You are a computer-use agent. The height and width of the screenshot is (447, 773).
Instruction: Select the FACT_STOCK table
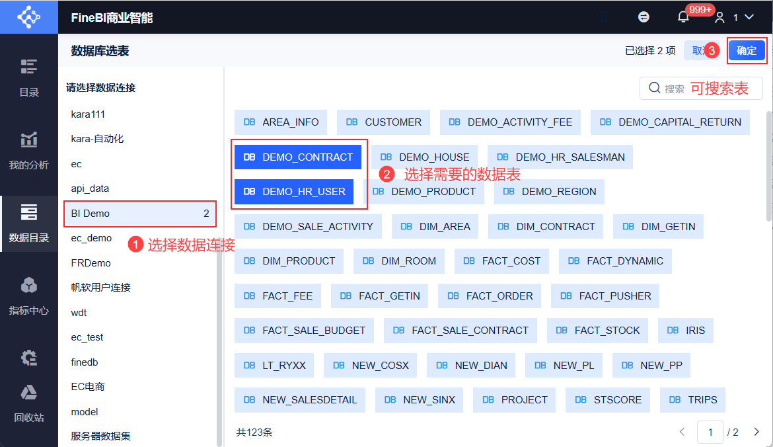[x=597, y=331]
